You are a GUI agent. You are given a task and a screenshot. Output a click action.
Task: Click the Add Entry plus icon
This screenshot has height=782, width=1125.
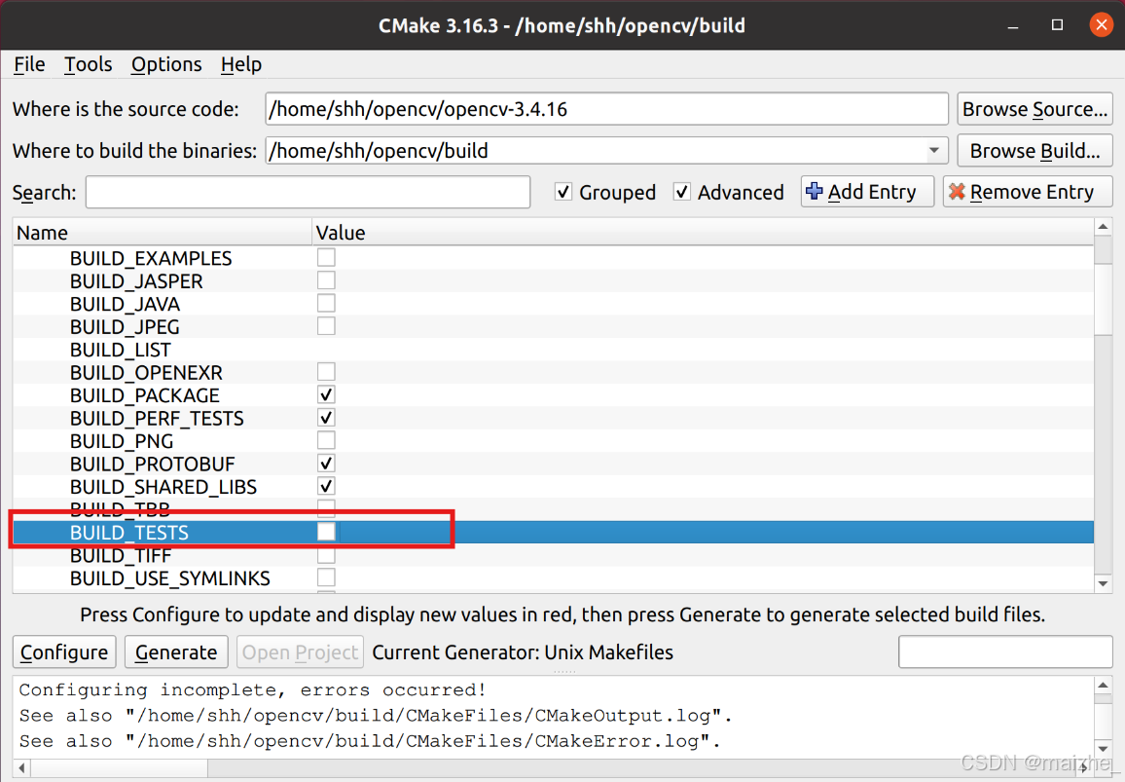(x=815, y=192)
